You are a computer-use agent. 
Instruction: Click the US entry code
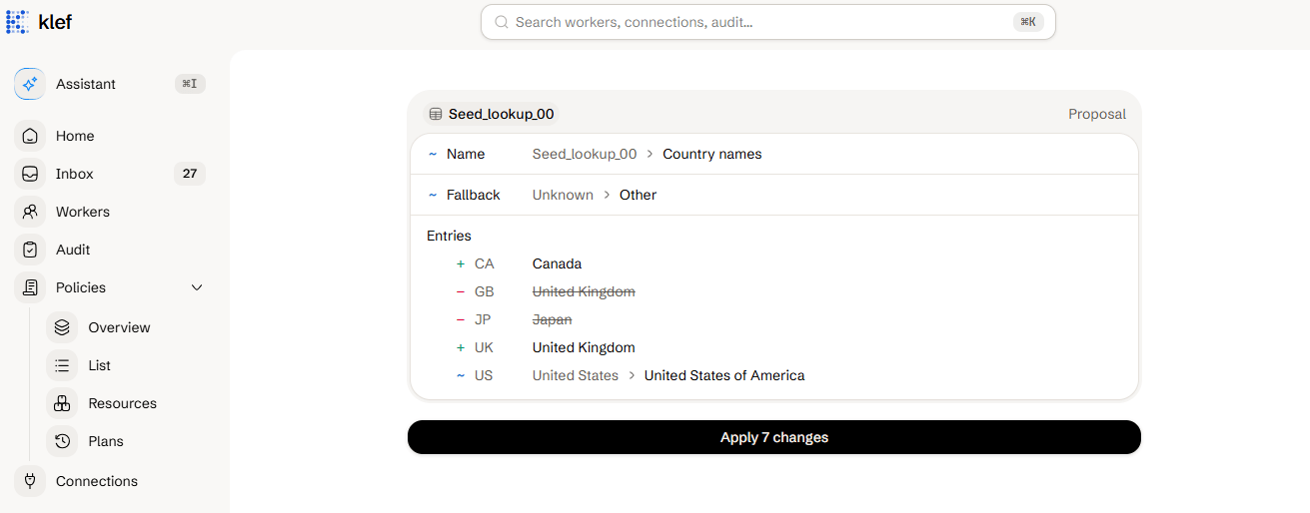484,375
